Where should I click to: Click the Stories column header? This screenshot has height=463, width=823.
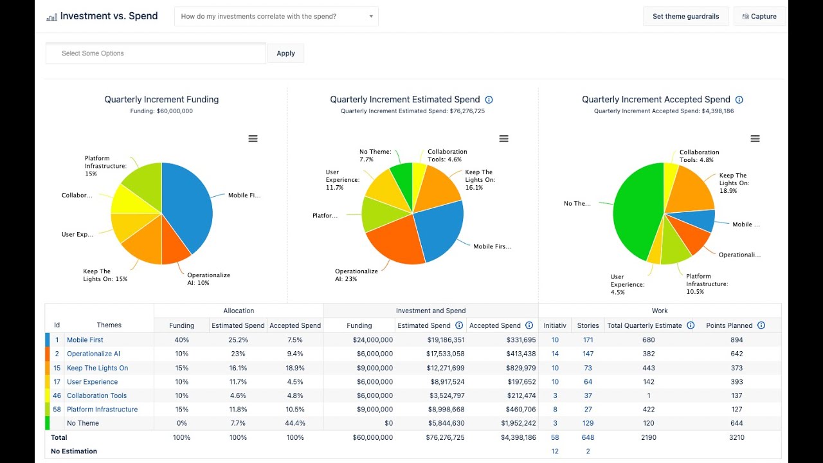pos(588,325)
